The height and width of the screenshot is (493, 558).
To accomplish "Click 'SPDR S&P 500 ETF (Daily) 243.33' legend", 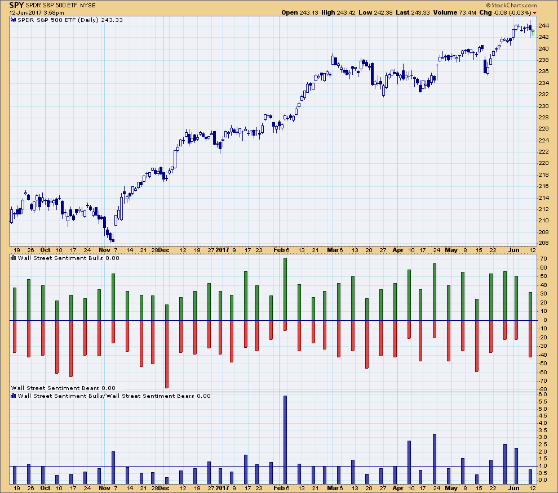I will (x=70, y=20).
